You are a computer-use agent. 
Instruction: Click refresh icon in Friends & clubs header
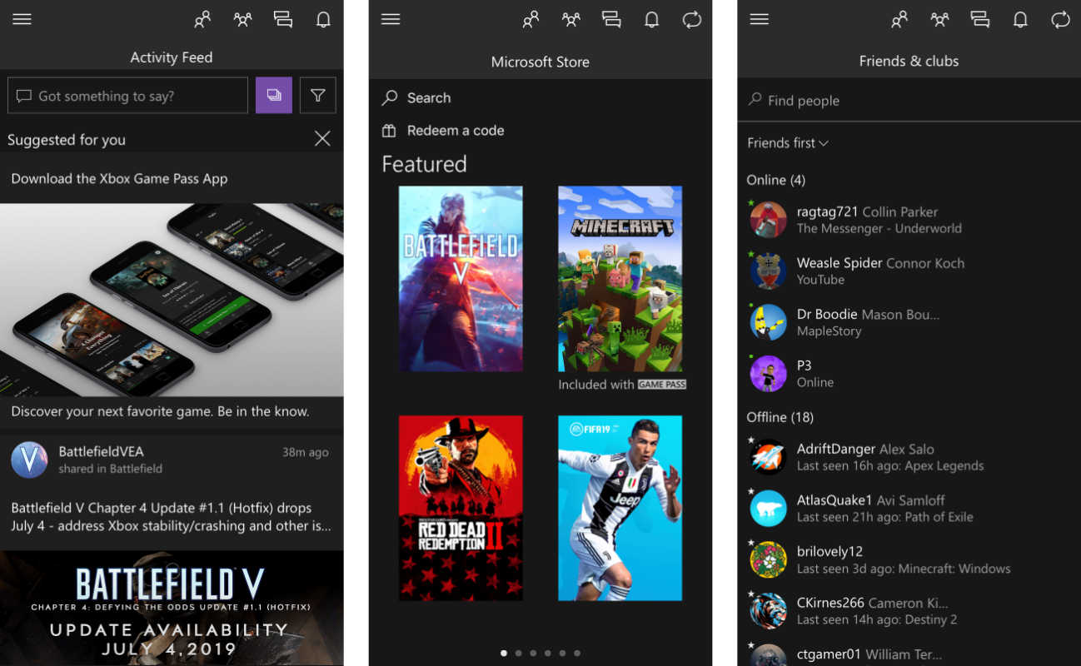coord(1060,20)
